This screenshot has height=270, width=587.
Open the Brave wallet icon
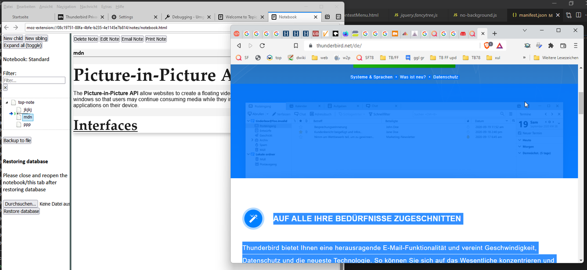pos(563,45)
